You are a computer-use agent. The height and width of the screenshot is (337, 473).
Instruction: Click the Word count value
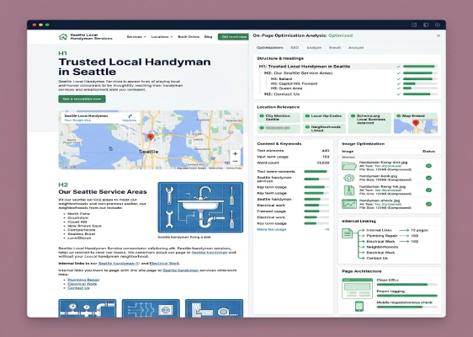323,163
